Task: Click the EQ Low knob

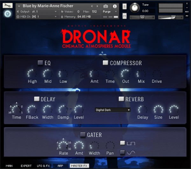Action: (63, 74)
